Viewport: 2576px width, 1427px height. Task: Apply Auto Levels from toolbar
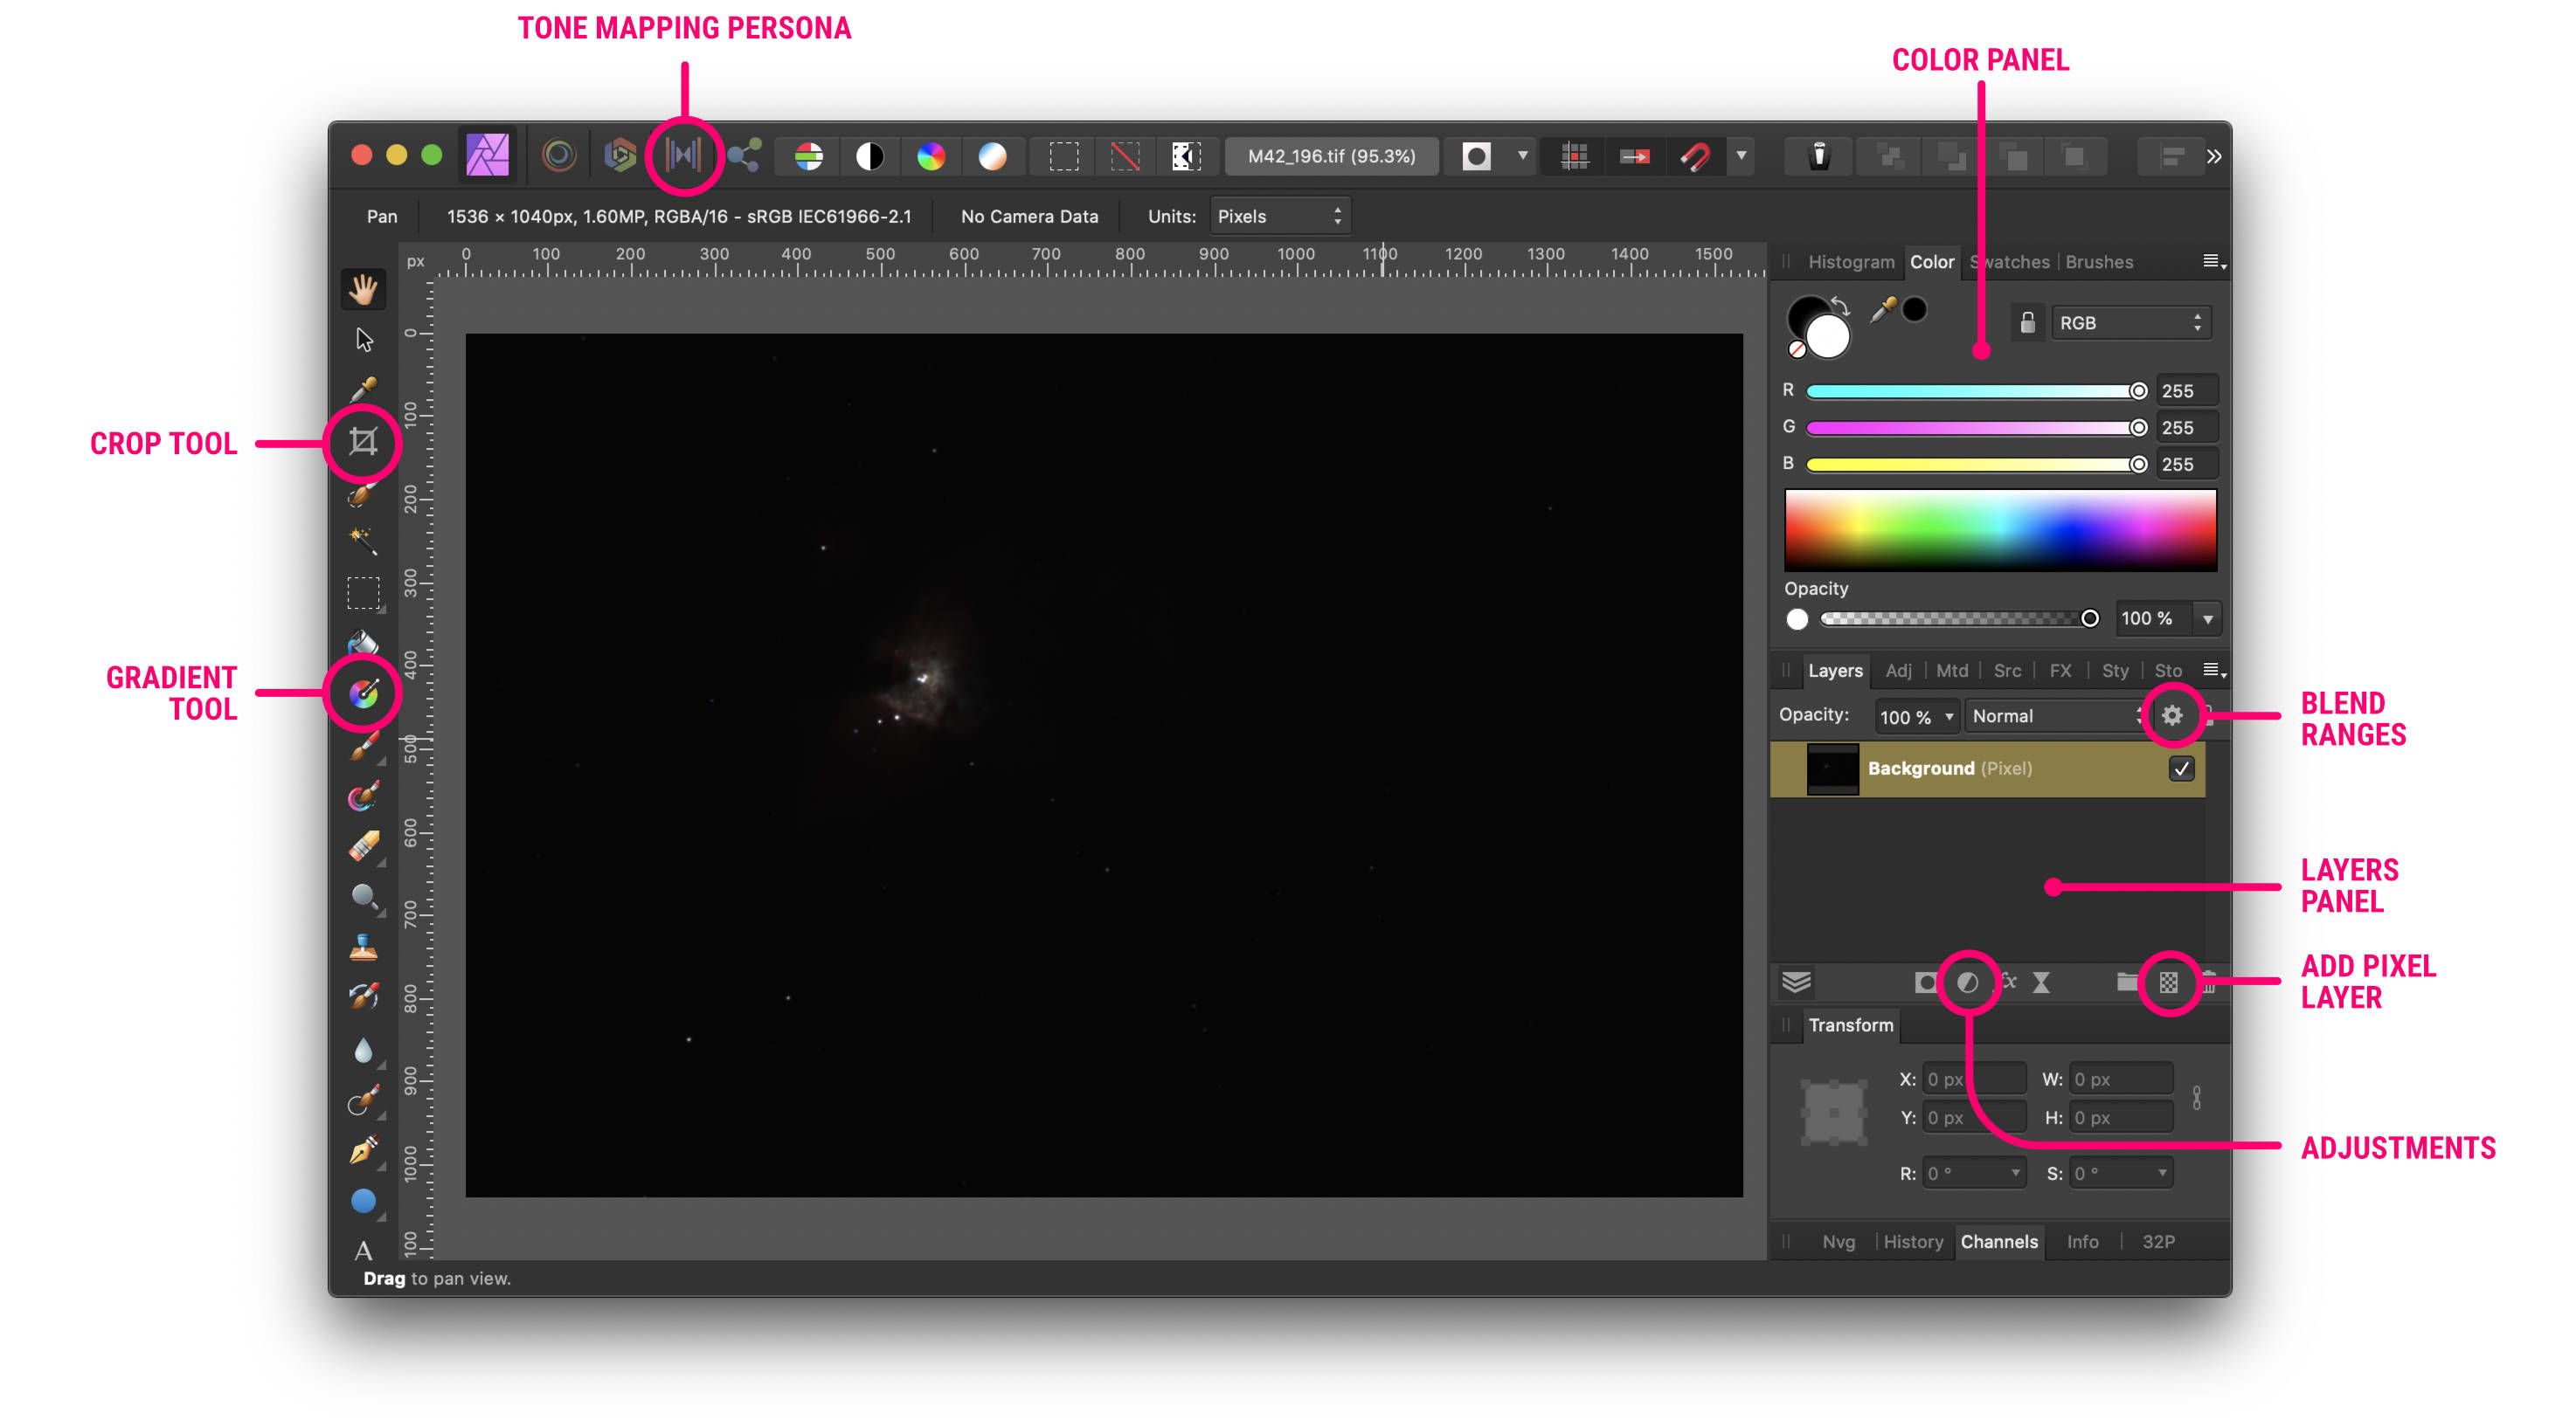808,156
